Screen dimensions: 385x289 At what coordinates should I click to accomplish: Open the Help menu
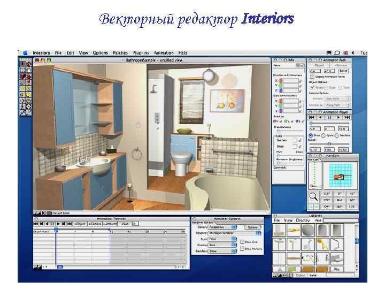click(x=183, y=53)
